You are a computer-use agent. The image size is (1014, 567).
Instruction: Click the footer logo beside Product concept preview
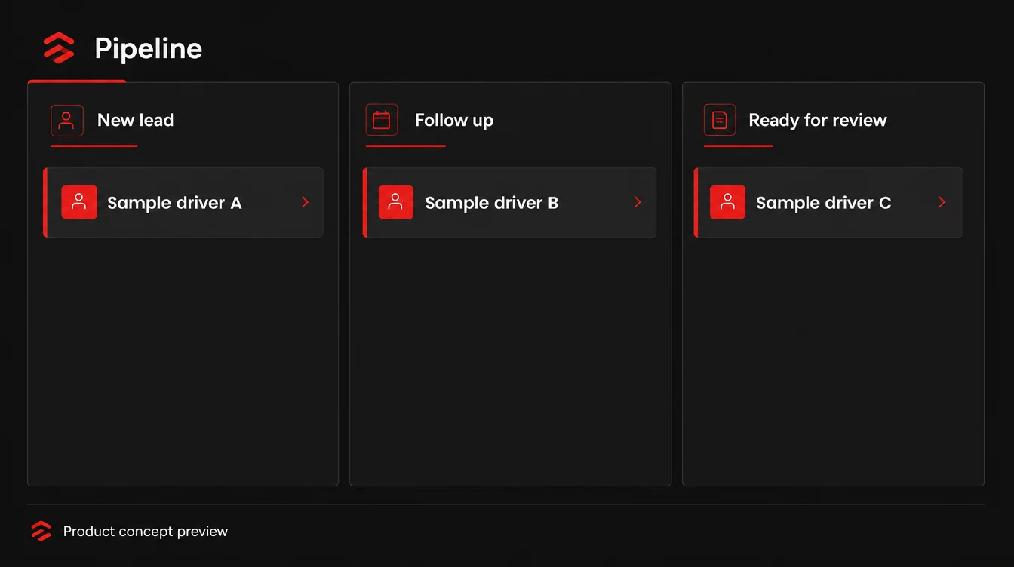point(41,531)
